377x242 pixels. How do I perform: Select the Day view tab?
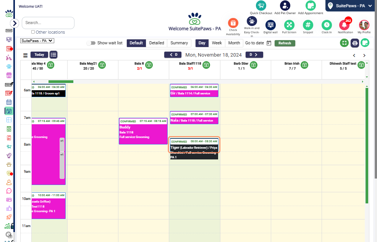[202, 43]
